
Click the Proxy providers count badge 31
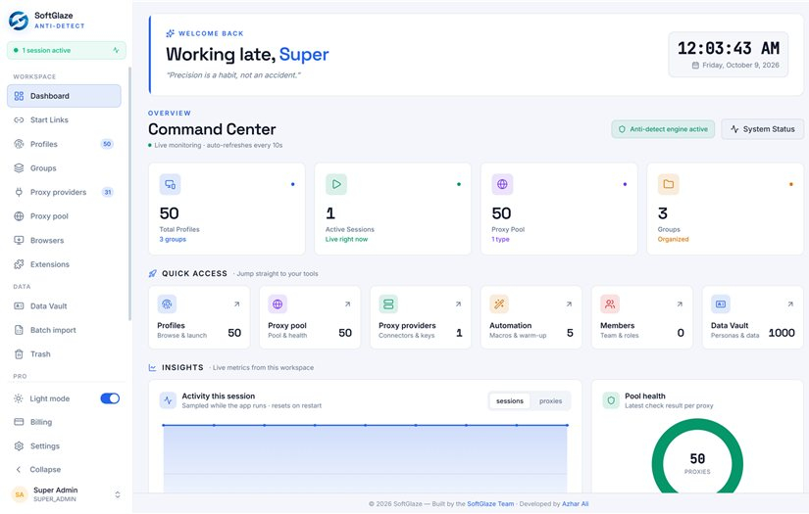coord(107,192)
